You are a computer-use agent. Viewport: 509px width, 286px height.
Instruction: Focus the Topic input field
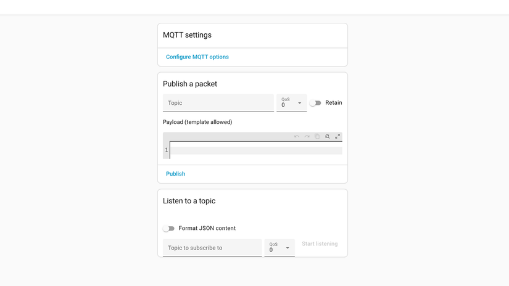(x=218, y=103)
